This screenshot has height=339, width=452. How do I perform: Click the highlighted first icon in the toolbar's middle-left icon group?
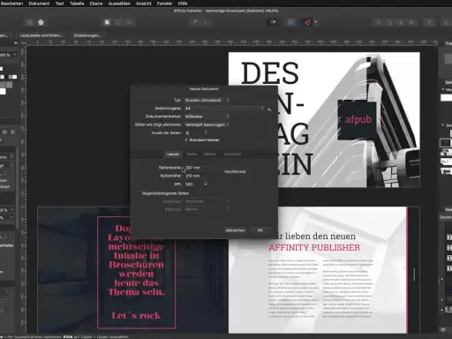coord(108,22)
